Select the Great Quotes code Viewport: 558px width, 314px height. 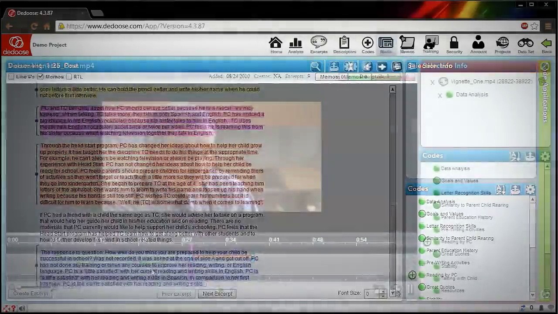[x=440, y=287]
